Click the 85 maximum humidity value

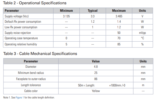119,44
